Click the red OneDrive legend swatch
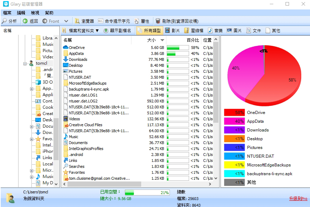Viewport: 310px width, 207px height. [x=234, y=113]
